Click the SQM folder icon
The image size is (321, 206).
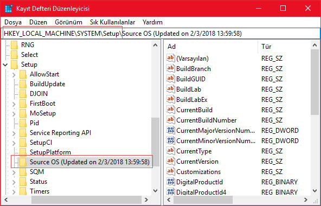tap(23, 172)
